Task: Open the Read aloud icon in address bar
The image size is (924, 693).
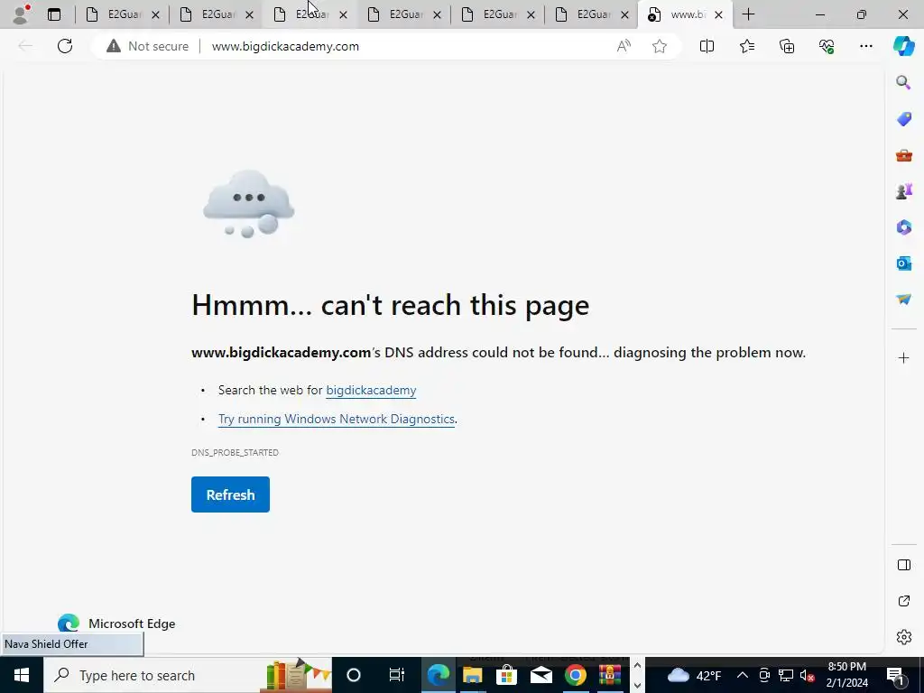Action: pyautogui.click(x=624, y=46)
